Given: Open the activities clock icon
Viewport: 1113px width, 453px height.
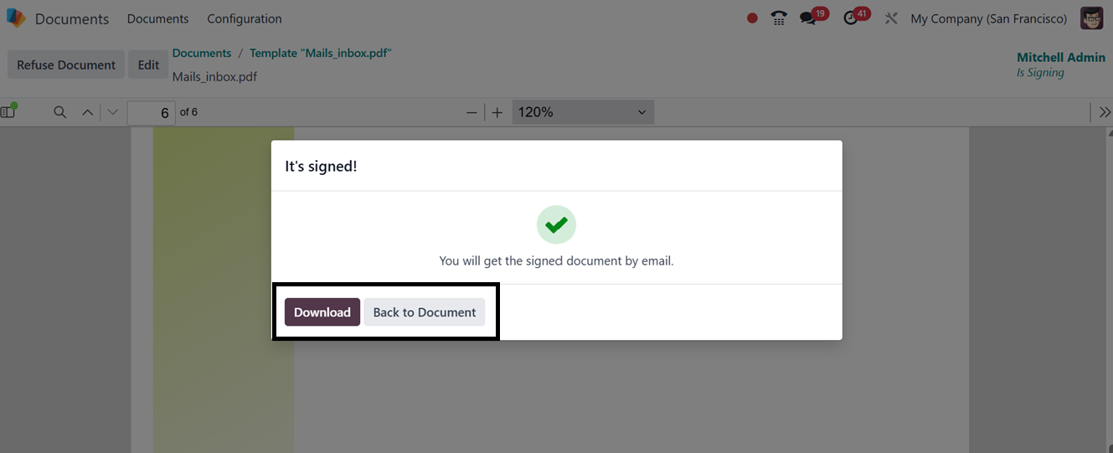Looking at the screenshot, I should (x=851, y=18).
